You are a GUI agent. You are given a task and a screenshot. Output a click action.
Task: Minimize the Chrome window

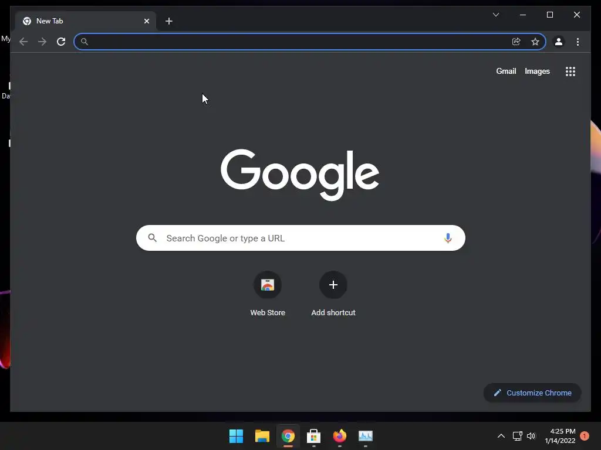click(x=523, y=15)
